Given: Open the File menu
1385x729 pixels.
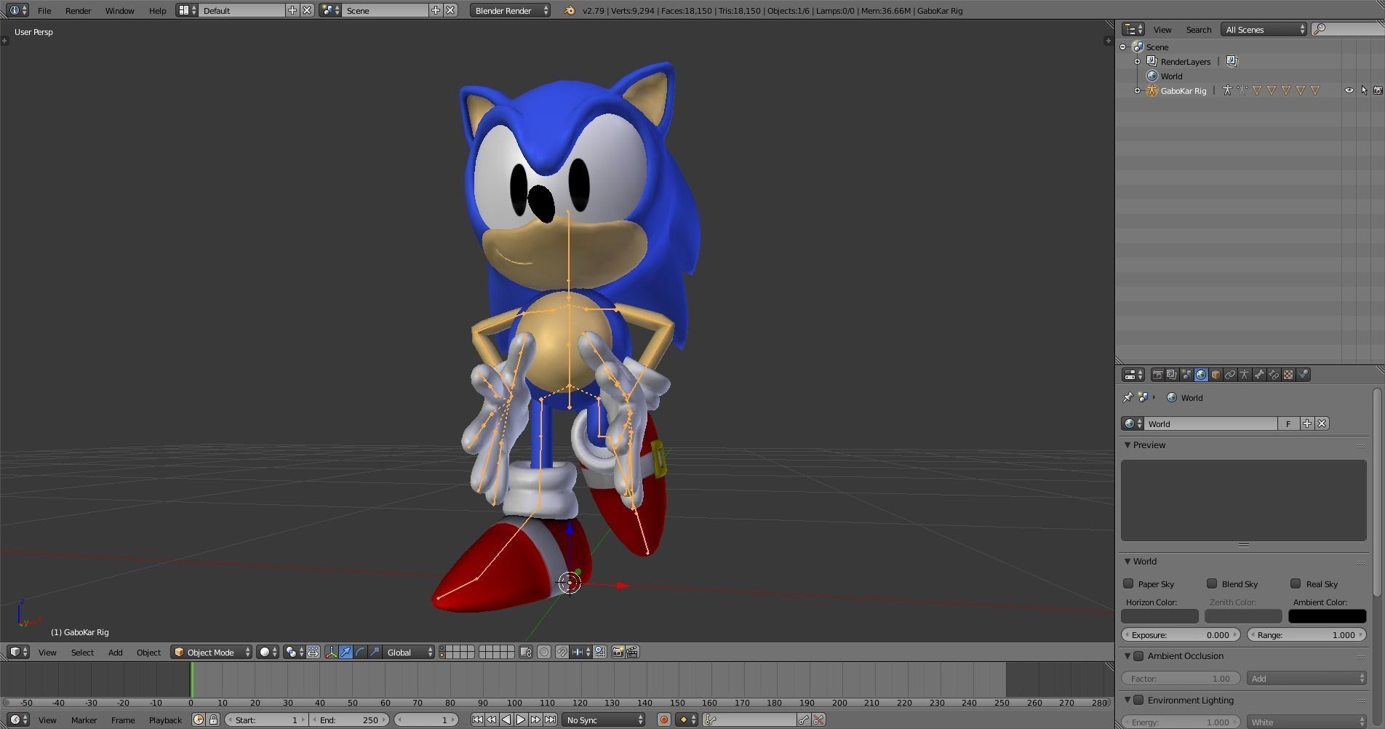Looking at the screenshot, I should [44, 10].
